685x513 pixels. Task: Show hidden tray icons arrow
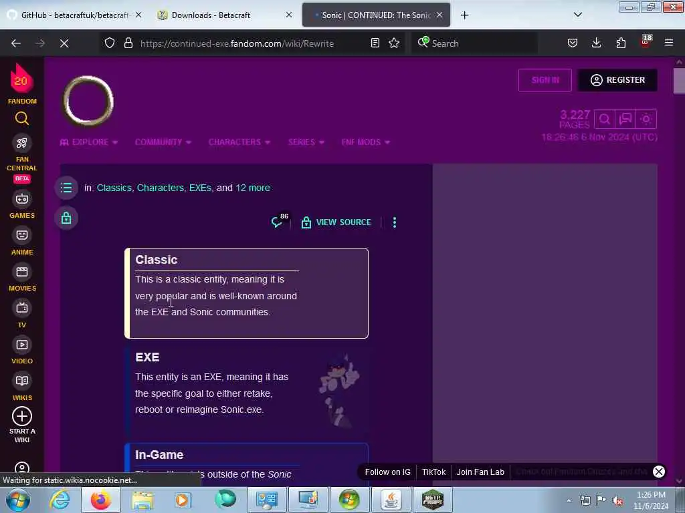569,500
